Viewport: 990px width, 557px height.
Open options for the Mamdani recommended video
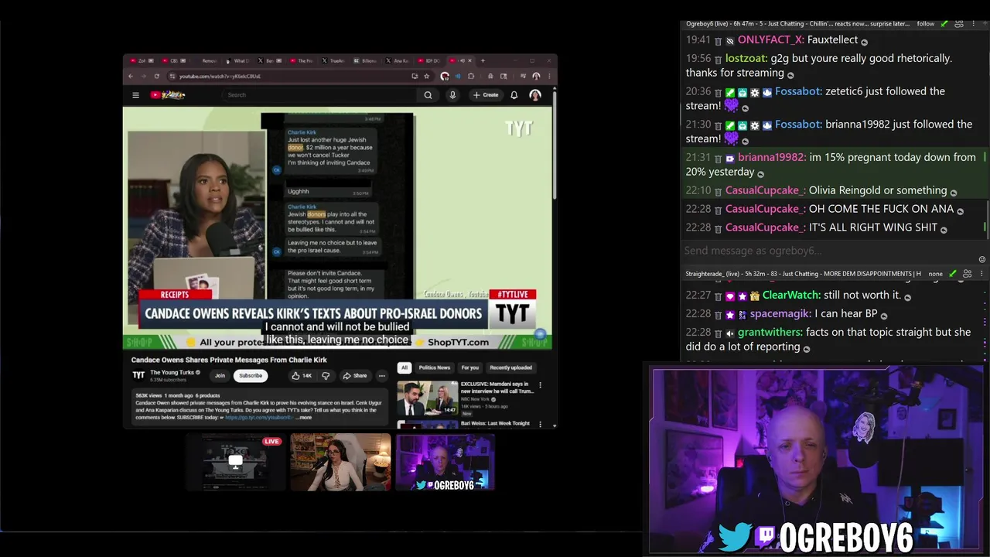tap(540, 384)
